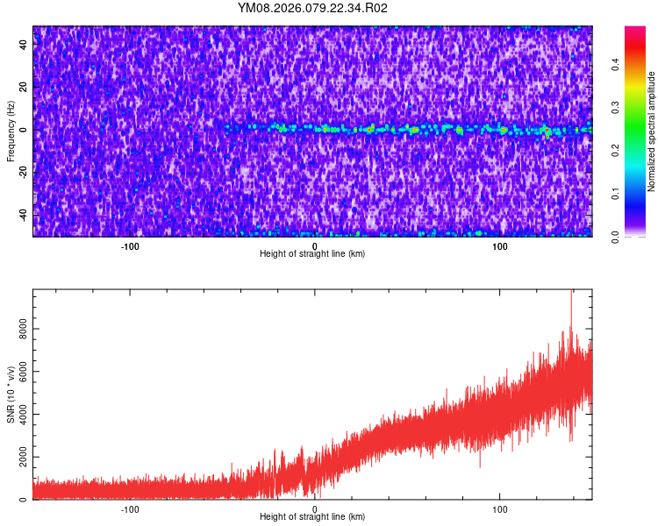Click the spectrogram's x-axis label below it
658x526 pixels.
(312, 254)
